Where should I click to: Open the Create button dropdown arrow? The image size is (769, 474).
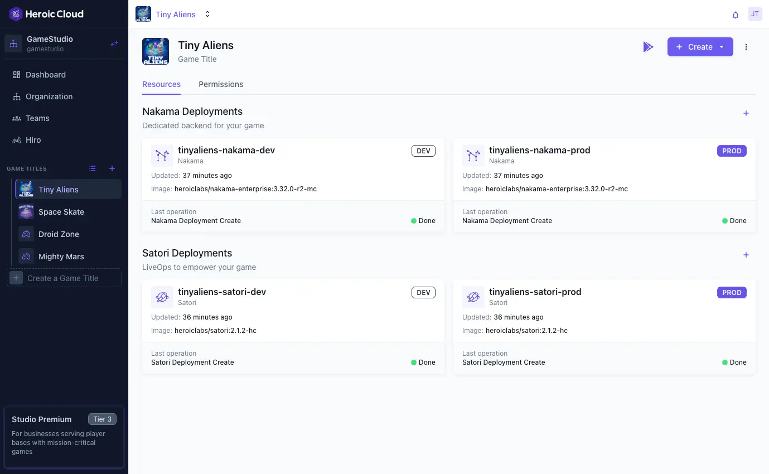722,47
